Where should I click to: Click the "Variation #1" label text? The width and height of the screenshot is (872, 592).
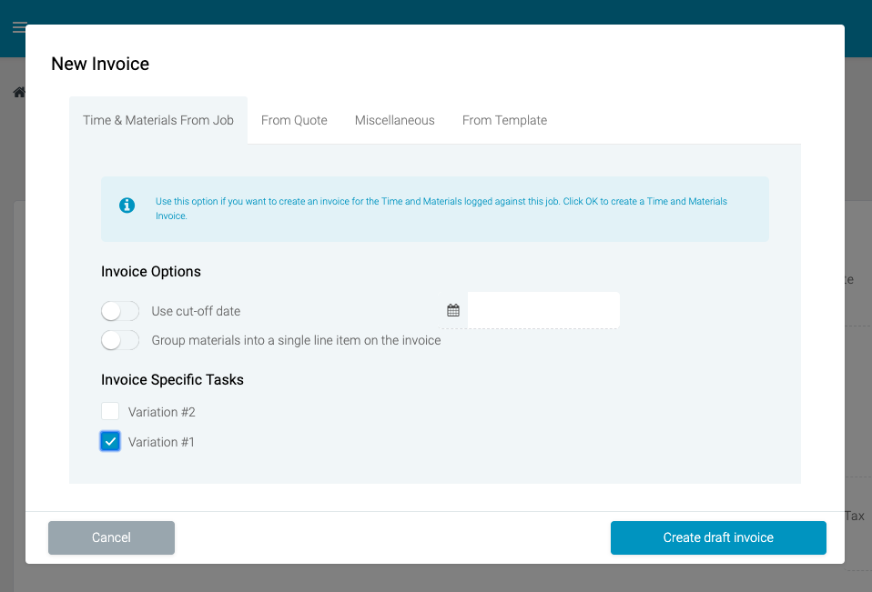click(162, 442)
